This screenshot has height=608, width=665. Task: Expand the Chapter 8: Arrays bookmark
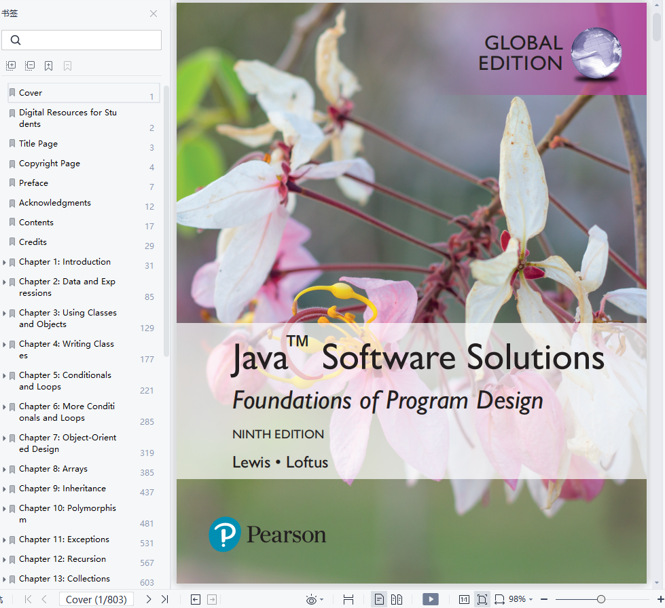click(4, 469)
